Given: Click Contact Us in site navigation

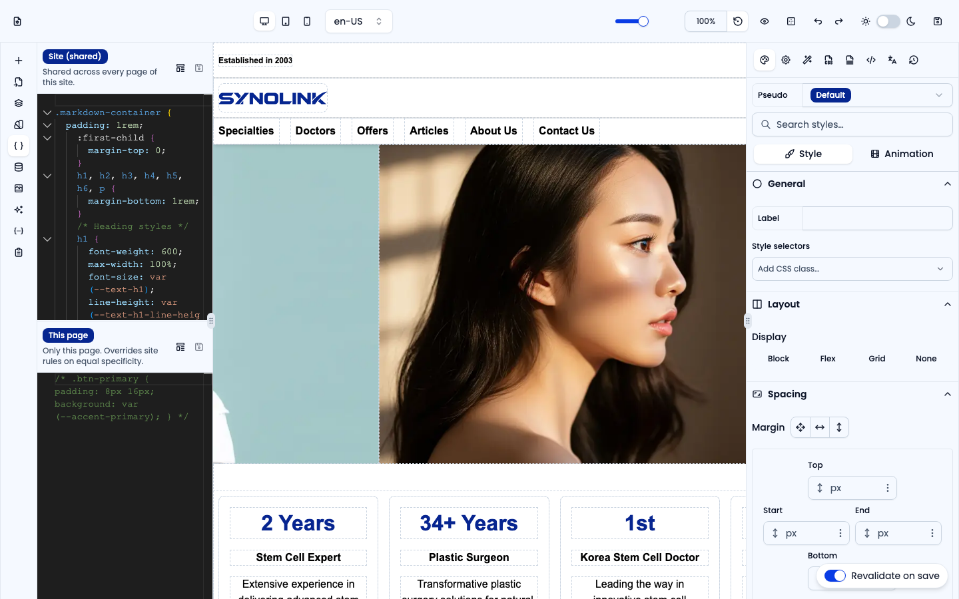Looking at the screenshot, I should 567,131.
